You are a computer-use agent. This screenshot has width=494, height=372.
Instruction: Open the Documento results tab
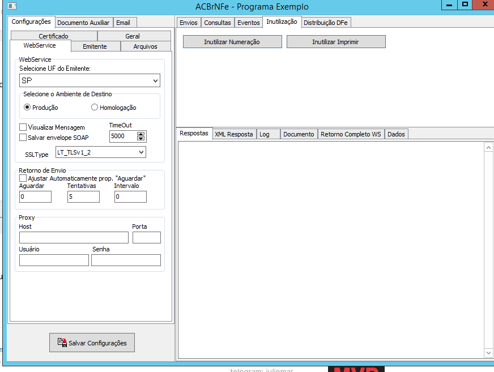pyautogui.click(x=299, y=134)
